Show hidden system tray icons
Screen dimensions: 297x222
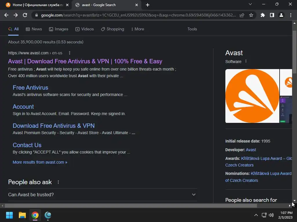256,215
